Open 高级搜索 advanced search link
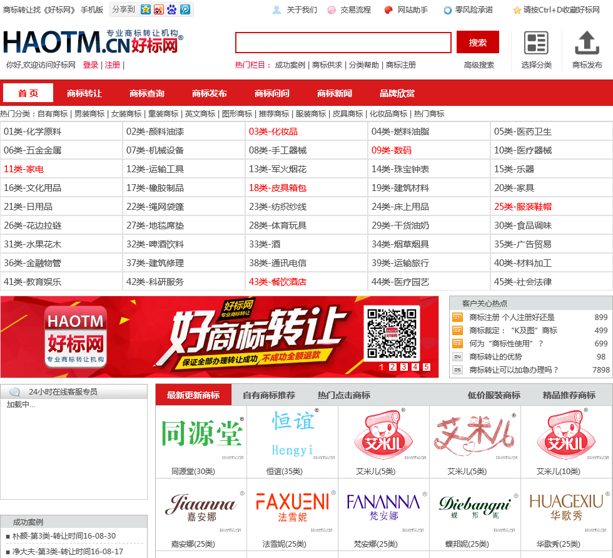Screen dimensions: 613x558 tap(479, 65)
